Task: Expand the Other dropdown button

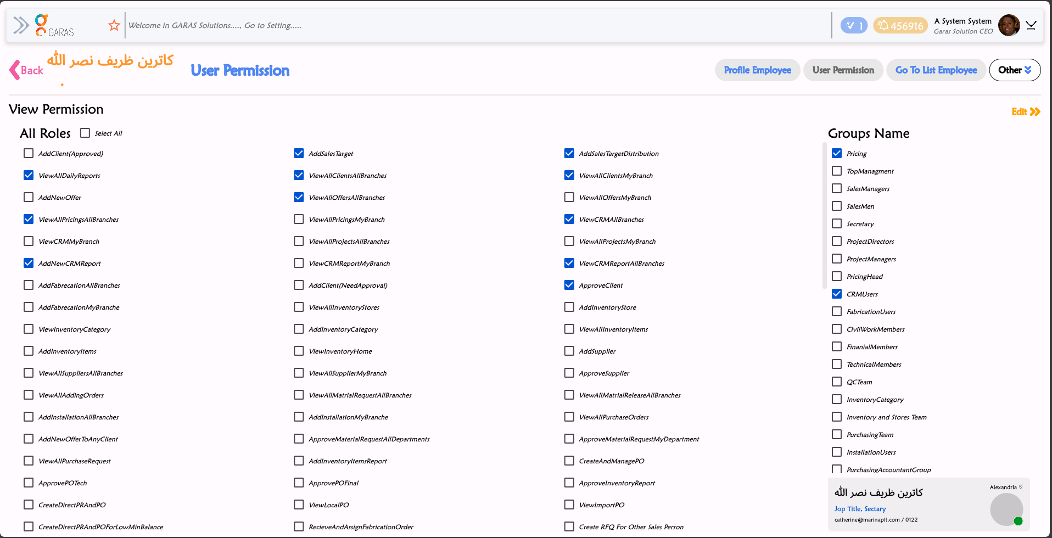Action: point(1015,70)
